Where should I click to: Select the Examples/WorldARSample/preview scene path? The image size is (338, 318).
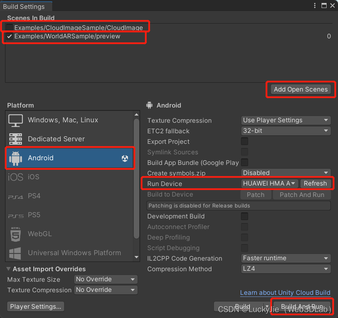pyautogui.click(x=67, y=36)
